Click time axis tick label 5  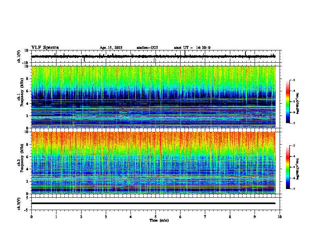click(x=156, y=217)
